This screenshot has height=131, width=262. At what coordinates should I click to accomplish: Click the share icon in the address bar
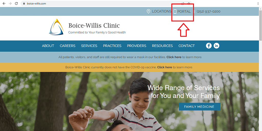tap(183, 4)
